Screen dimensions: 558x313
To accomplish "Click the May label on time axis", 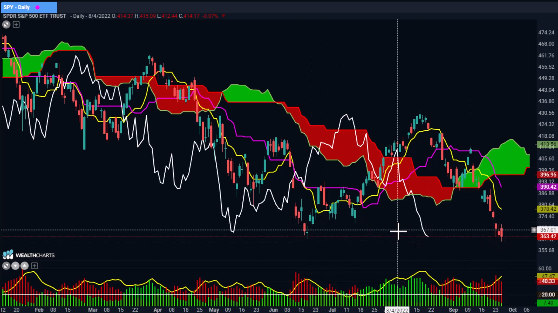I will click(214, 310).
